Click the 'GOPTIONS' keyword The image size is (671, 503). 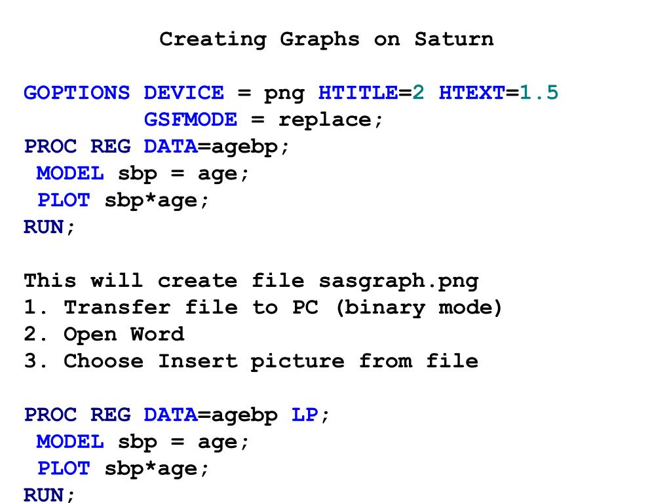[x=77, y=93]
